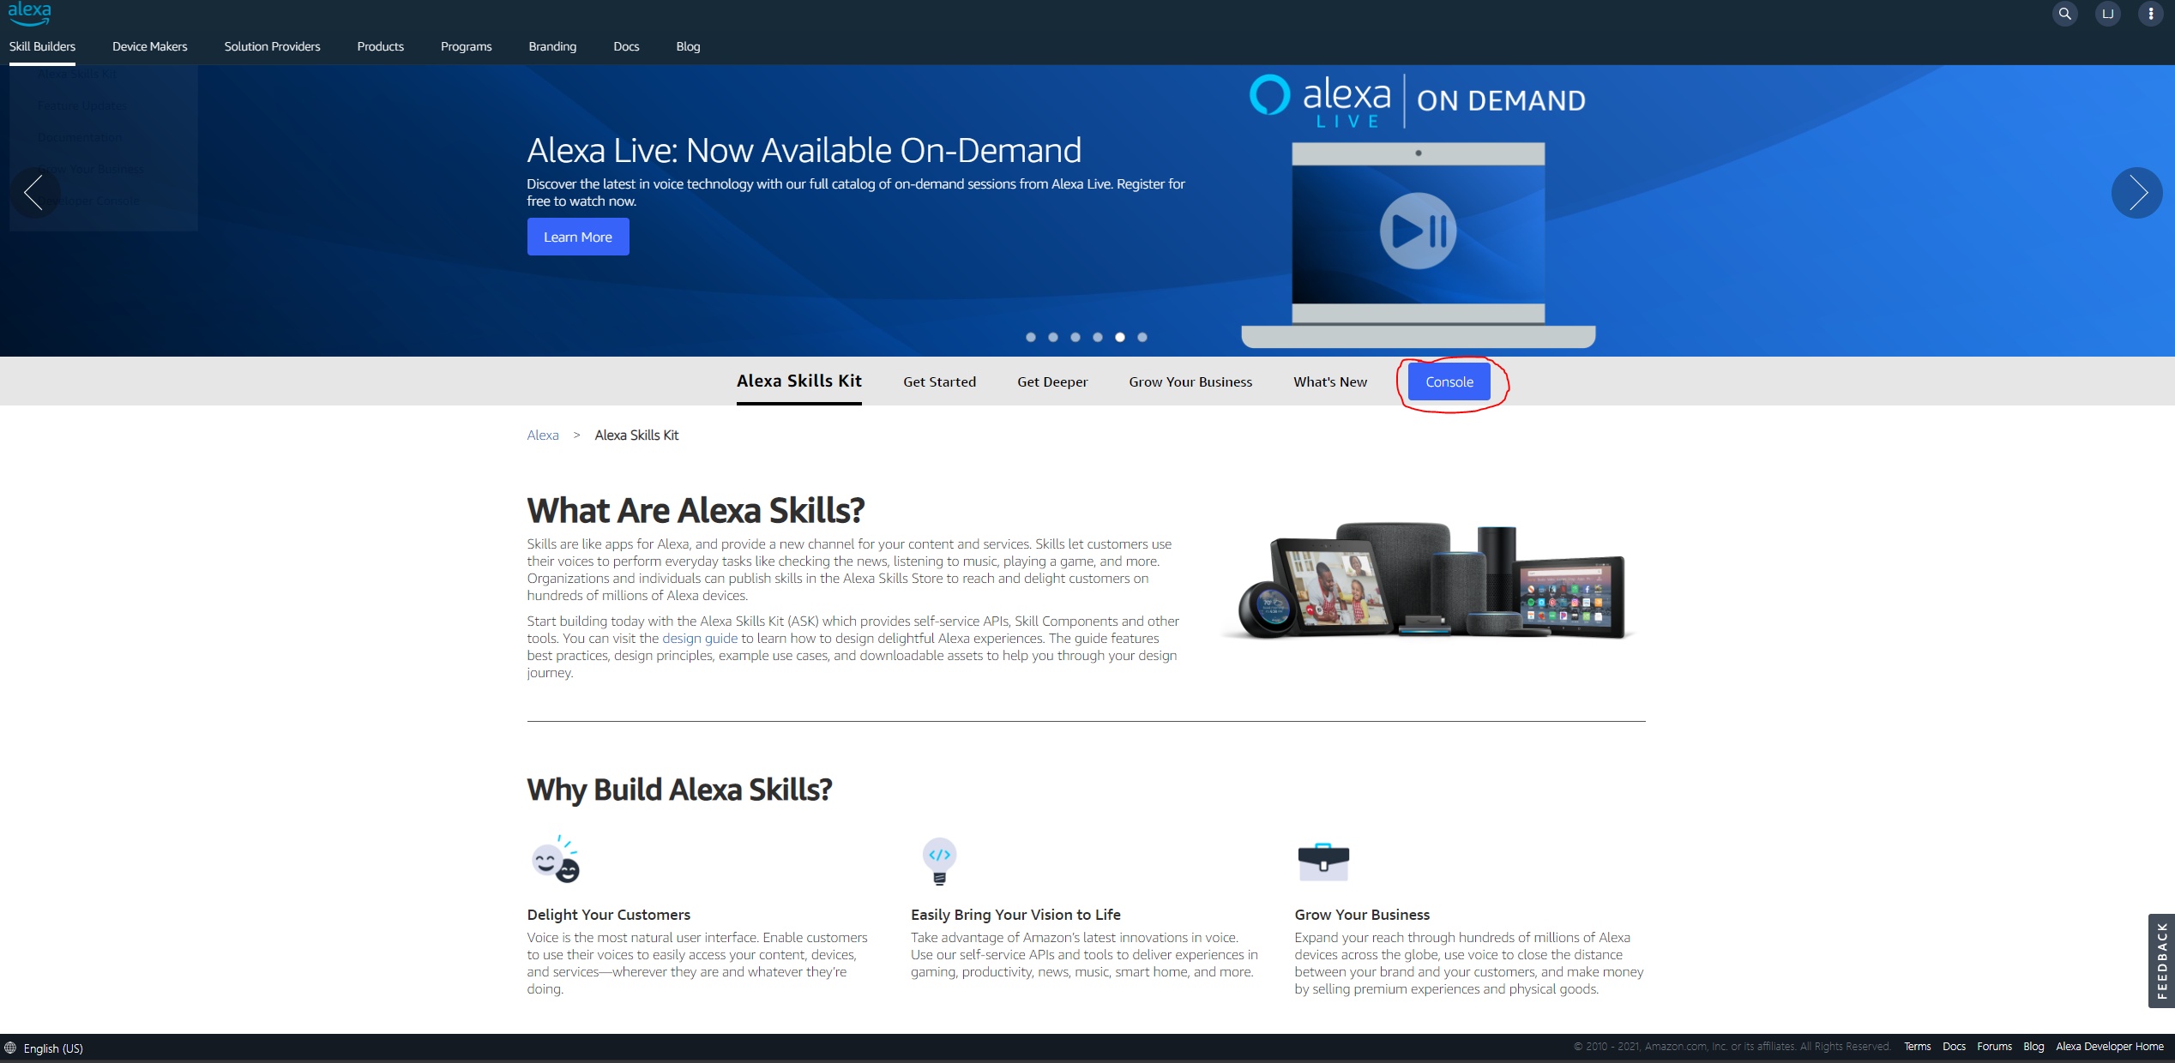This screenshot has height=1063, width=2175.
Task: Go to the previous carousel slide arrow
Action: 34,193
